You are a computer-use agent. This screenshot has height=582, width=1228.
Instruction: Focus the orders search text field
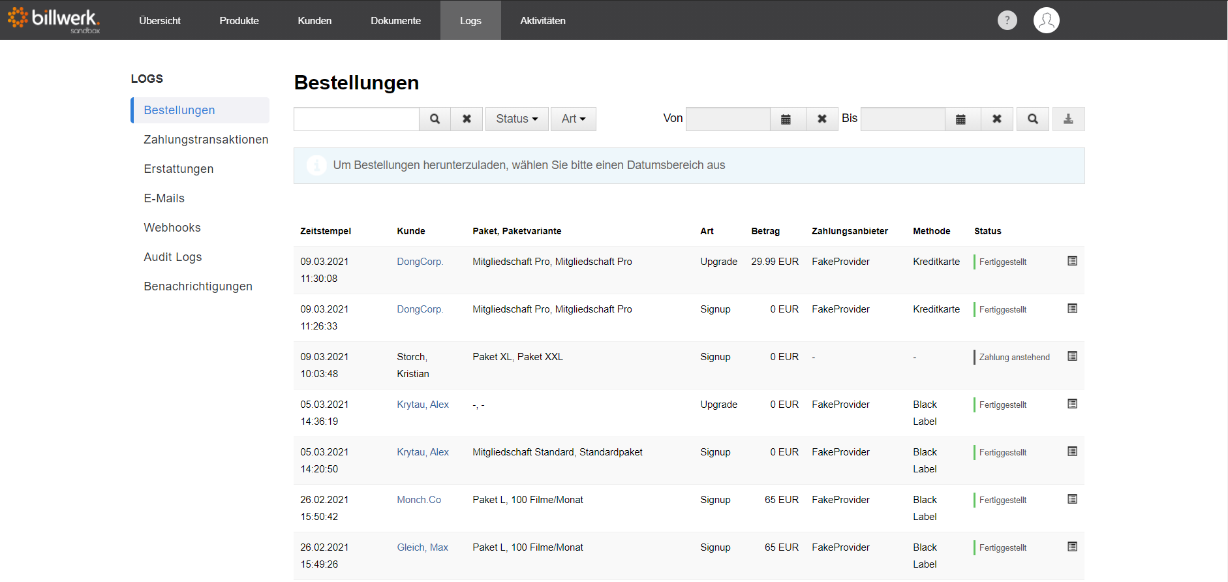[356, 119]
